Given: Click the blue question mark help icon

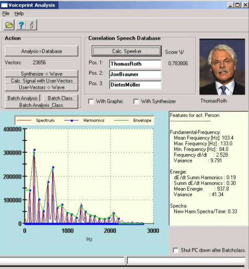Looking at the screenshot, I should pos(21,25).
